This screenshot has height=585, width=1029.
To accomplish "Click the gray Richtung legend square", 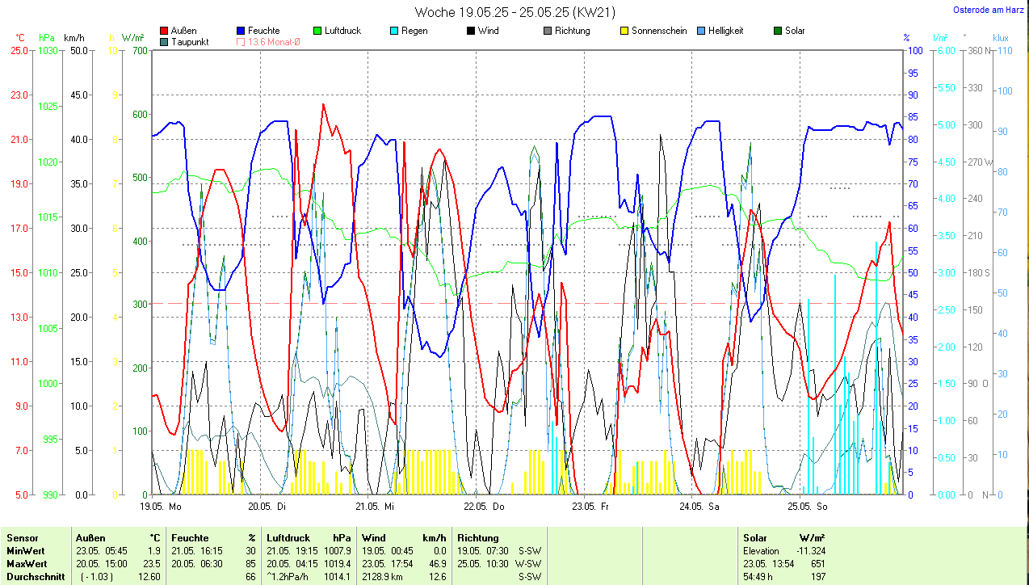I will point(547,31).
